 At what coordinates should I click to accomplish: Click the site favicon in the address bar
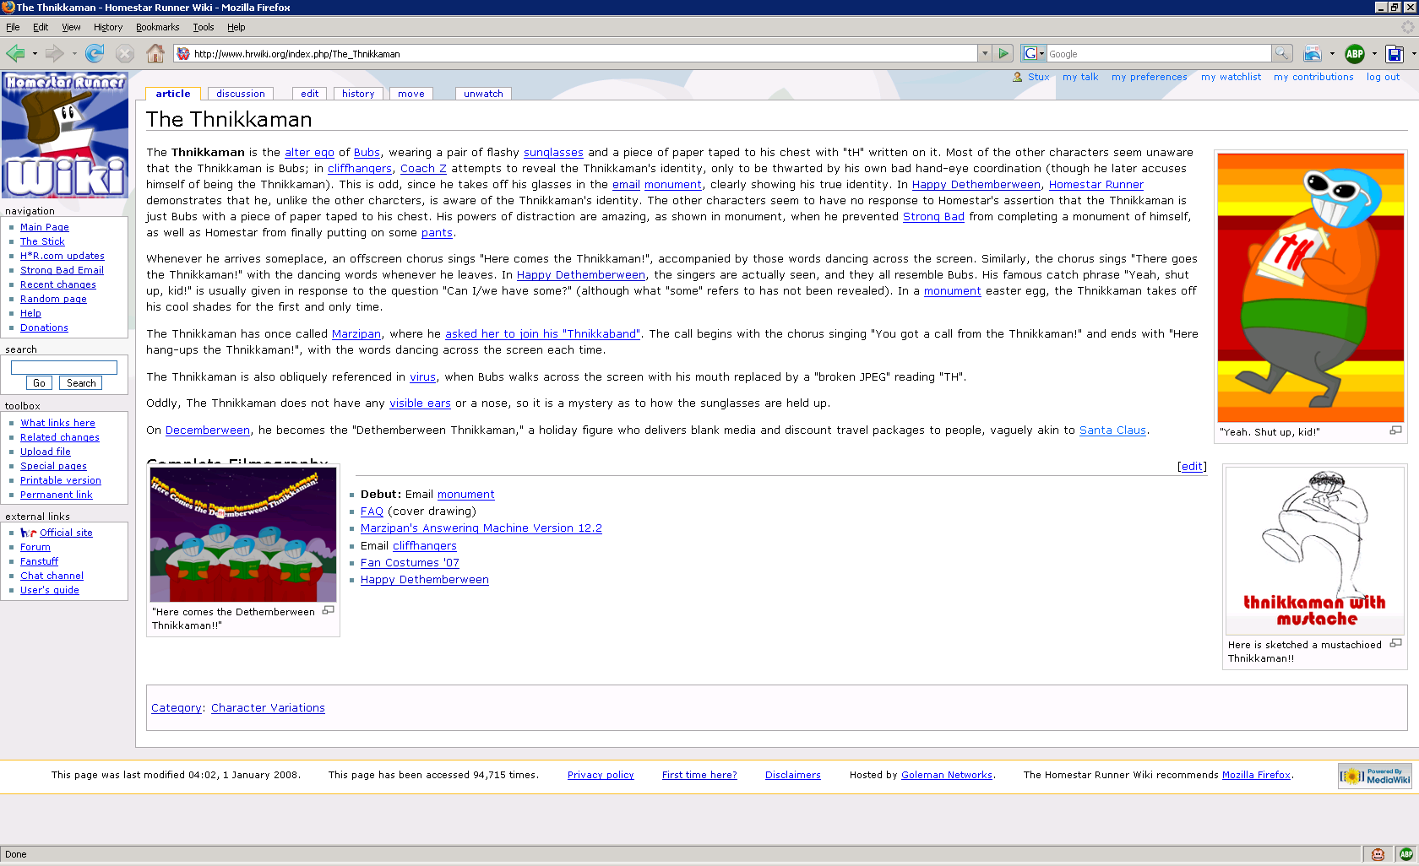[x=183, y=54]
